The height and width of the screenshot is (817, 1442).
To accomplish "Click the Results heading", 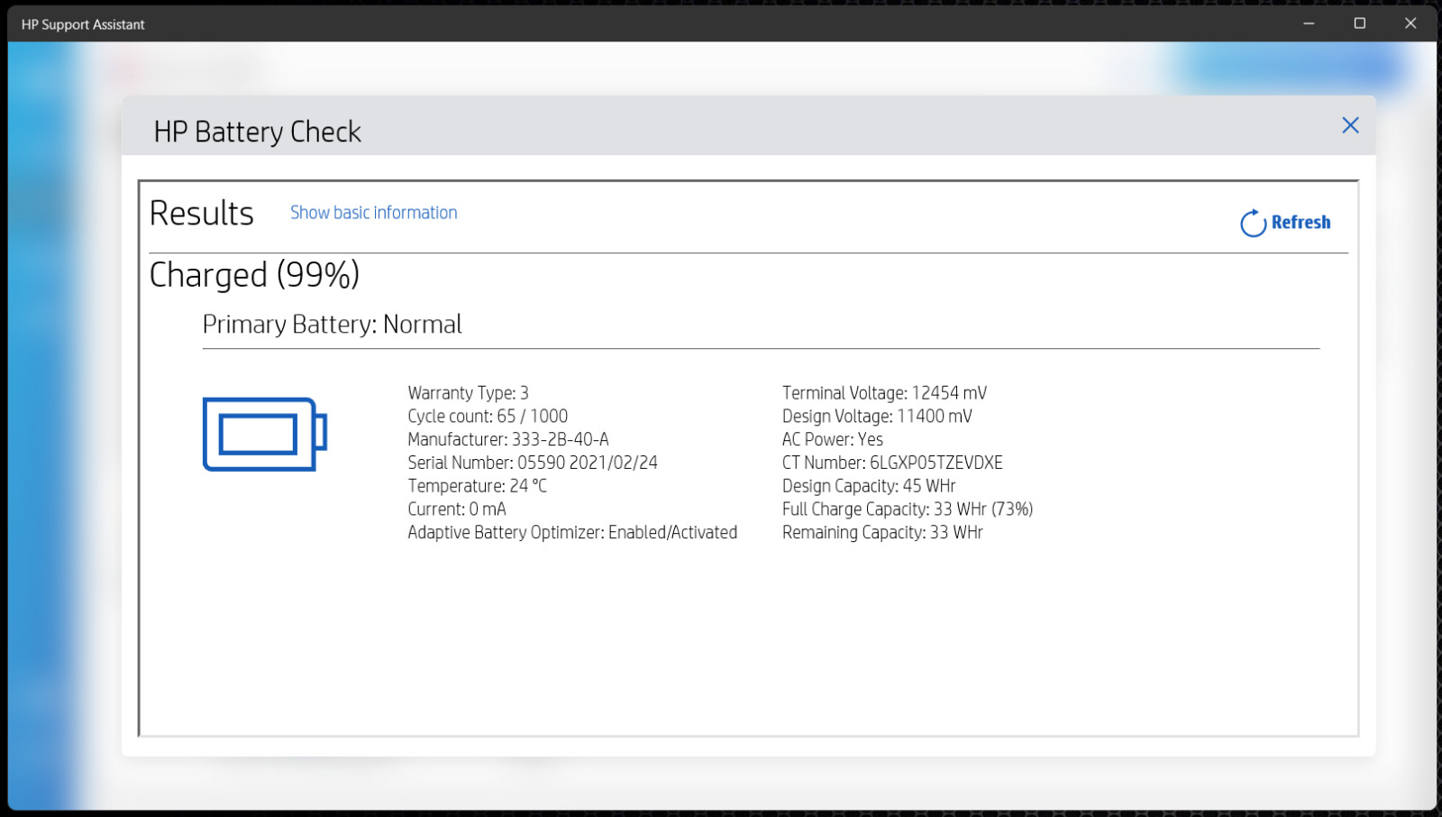I will pyautogui.click(x=202, y=214).
